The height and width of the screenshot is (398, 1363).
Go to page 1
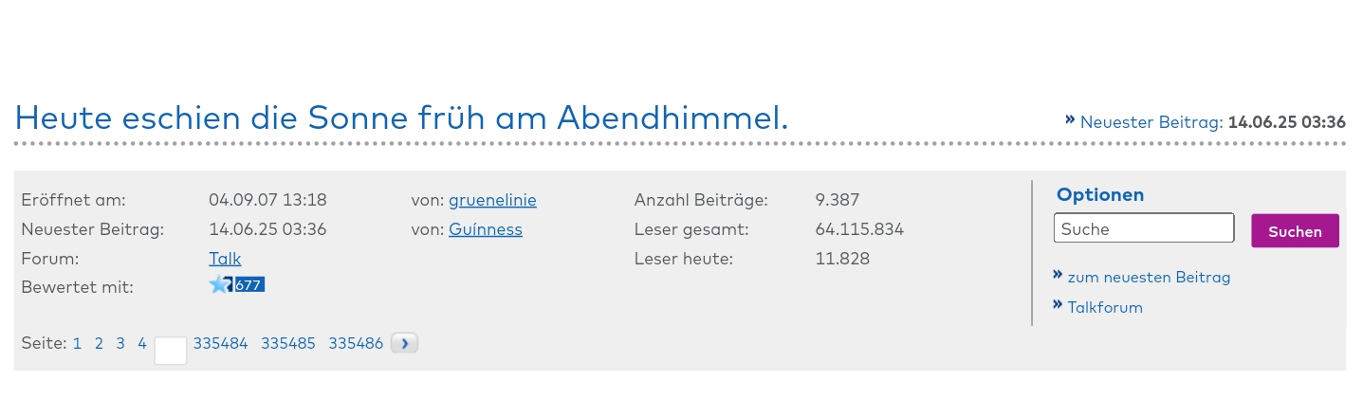pos(77,344)
